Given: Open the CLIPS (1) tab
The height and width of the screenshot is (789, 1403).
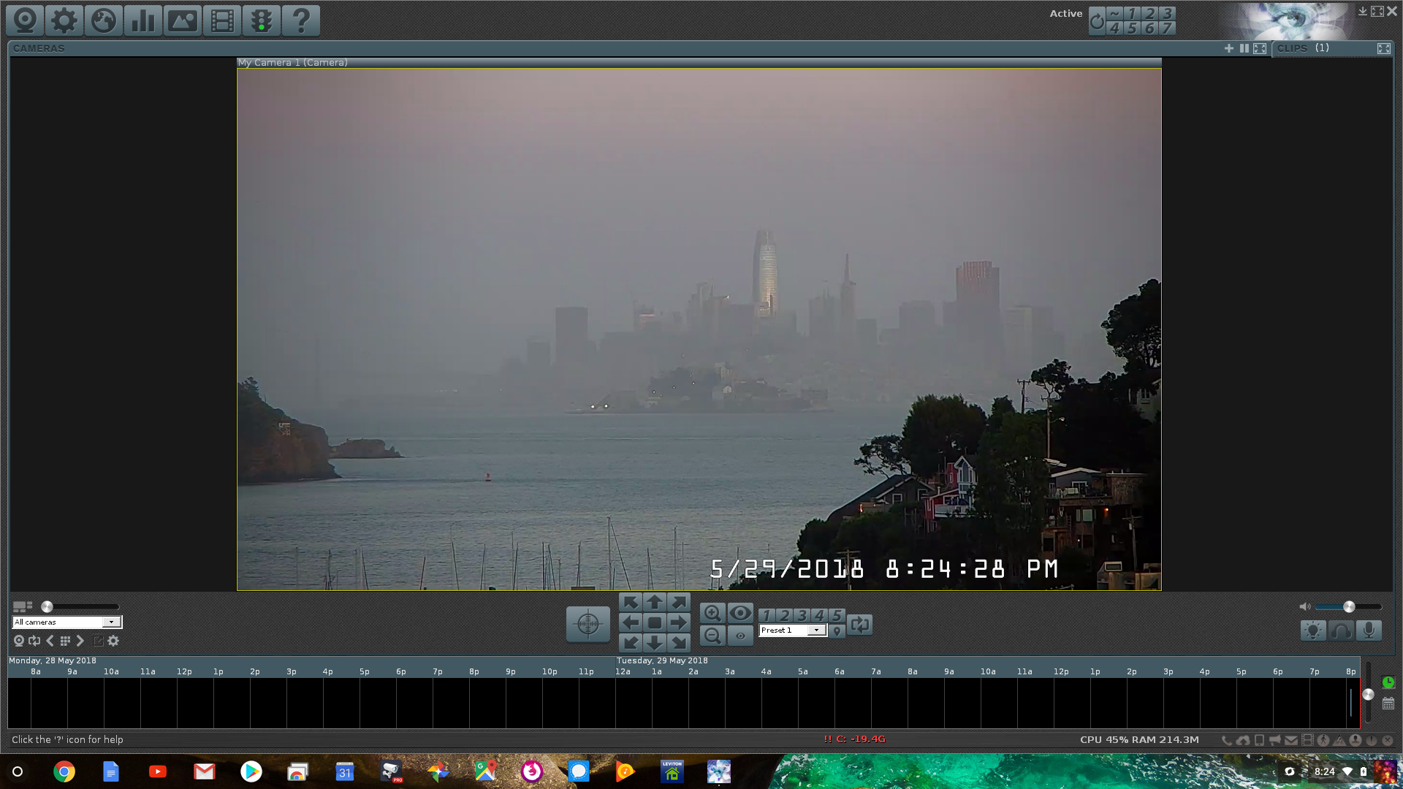Looking at the screenshot, I should [1303, 48].
